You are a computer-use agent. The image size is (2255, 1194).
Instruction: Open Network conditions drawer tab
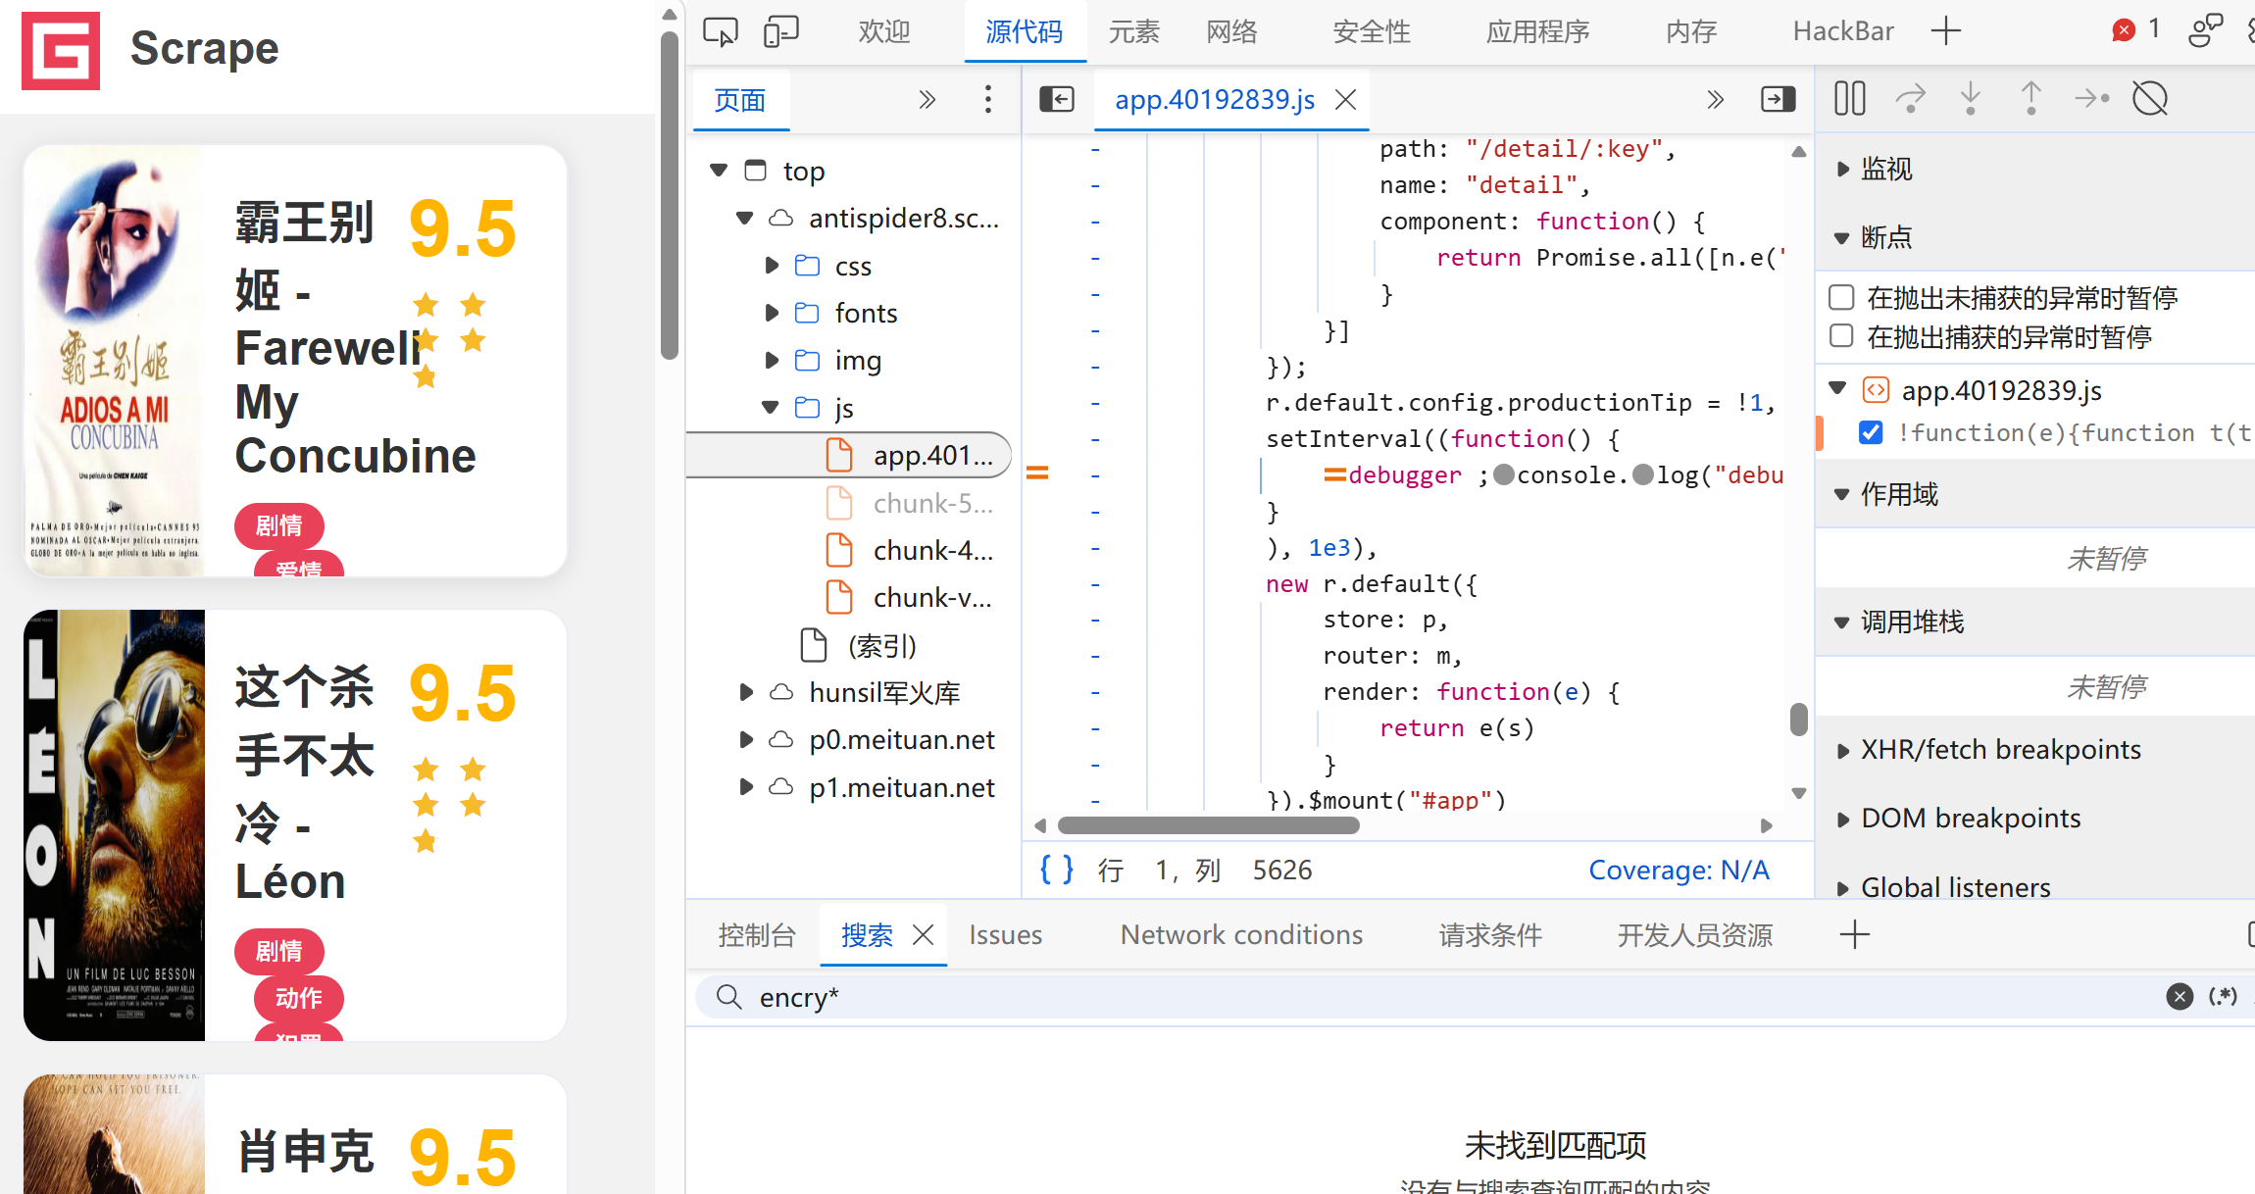[1241, 935]
